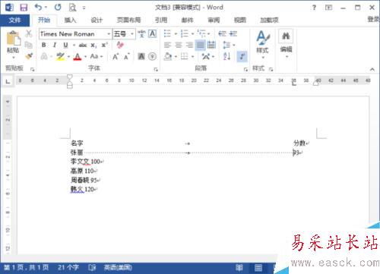Toggle center alignment
Image resolution: width=380 pixels, height=274 pixels.
tap(179, 45)
